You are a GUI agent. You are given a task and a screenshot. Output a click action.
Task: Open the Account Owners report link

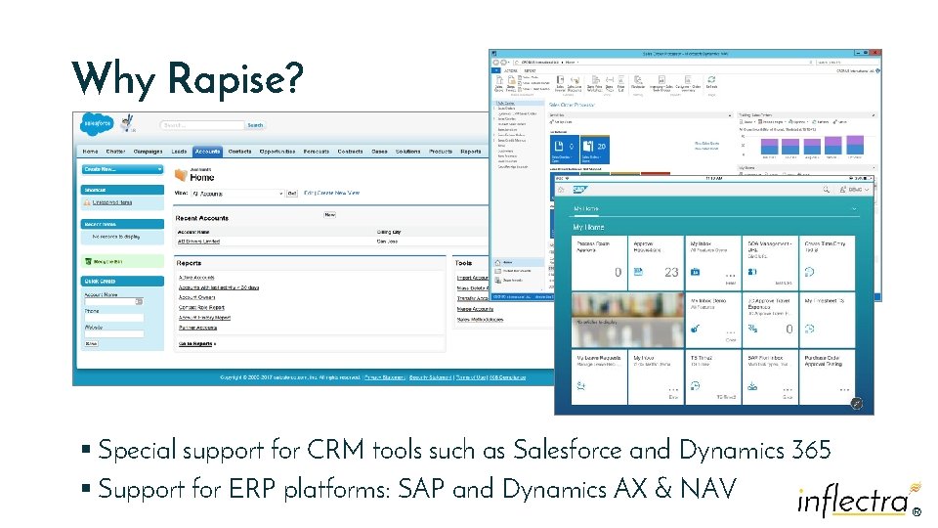point(196,297)
